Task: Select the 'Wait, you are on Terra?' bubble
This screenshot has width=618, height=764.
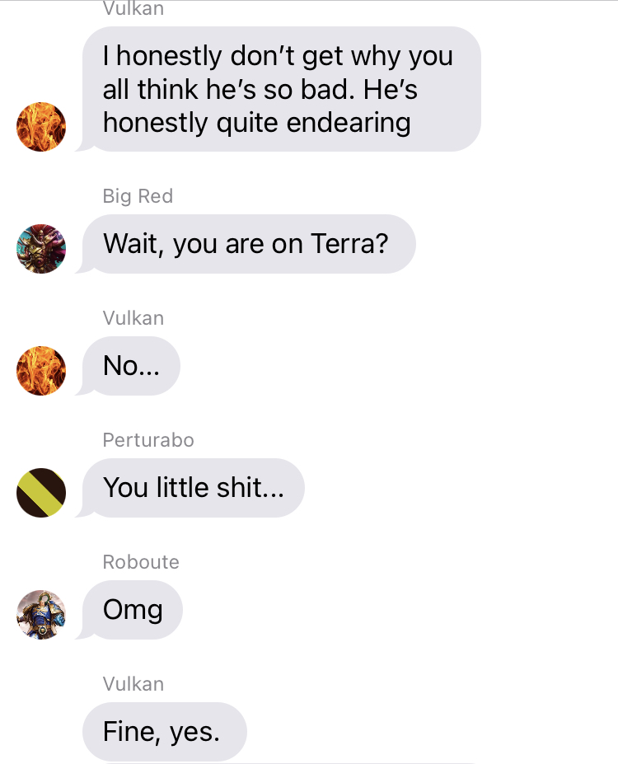Action: point(249,244)
